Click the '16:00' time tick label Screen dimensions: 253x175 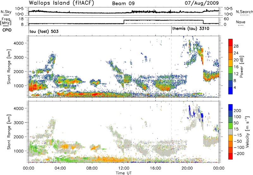(155, 168)
